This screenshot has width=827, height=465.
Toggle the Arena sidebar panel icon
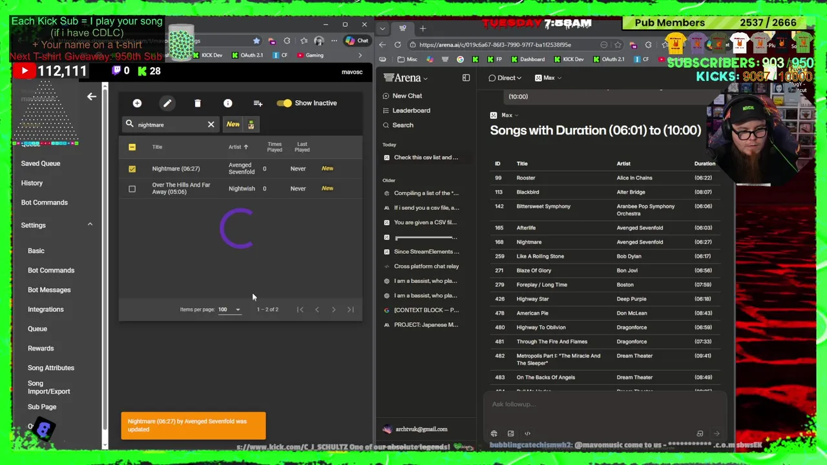pyautogui.click(x=466, y=77)
